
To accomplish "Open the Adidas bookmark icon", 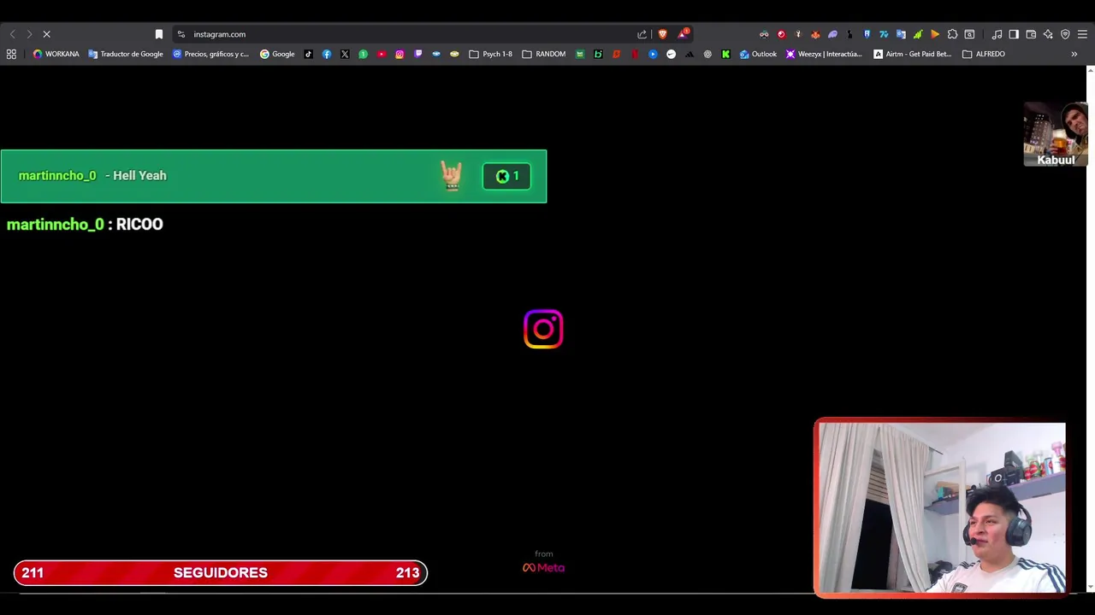I will pyautogui.click(x=690, y=54).
